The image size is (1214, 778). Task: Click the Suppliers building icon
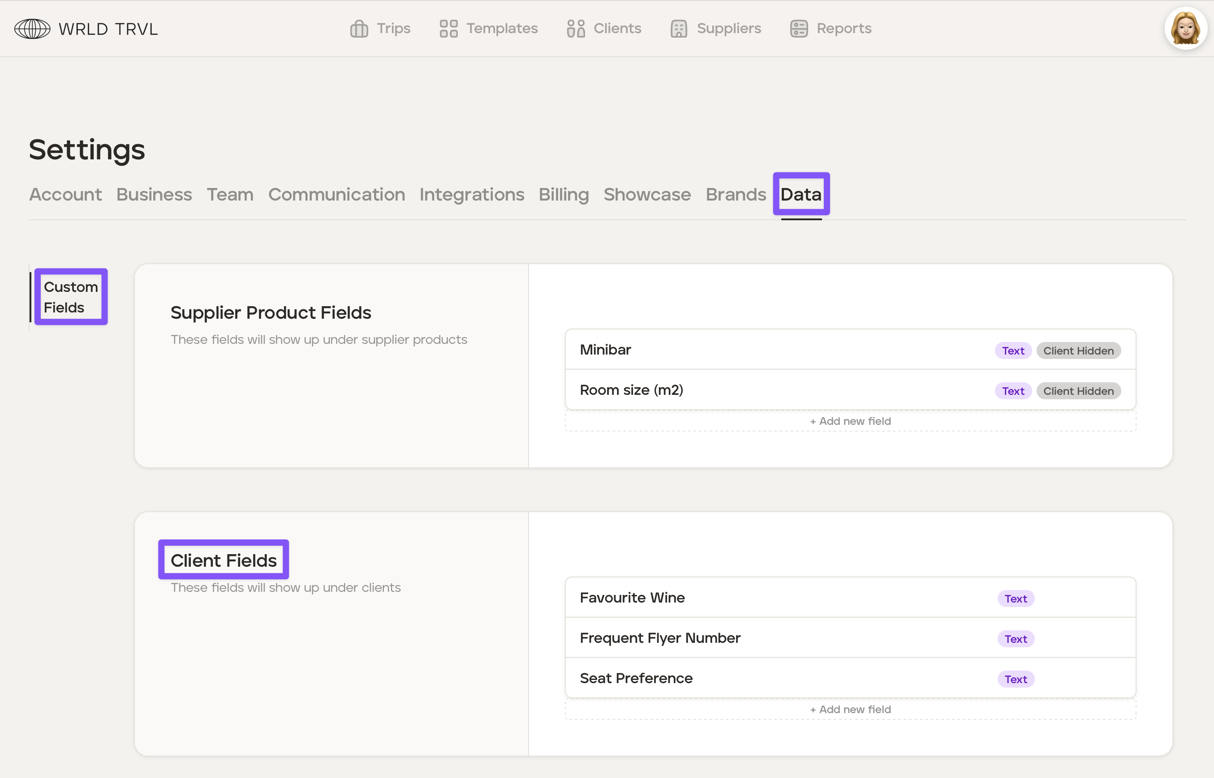[x=678, y=29]
